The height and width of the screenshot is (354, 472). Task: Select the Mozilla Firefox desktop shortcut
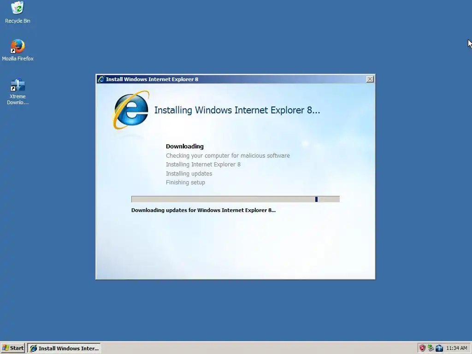(18, 50)
